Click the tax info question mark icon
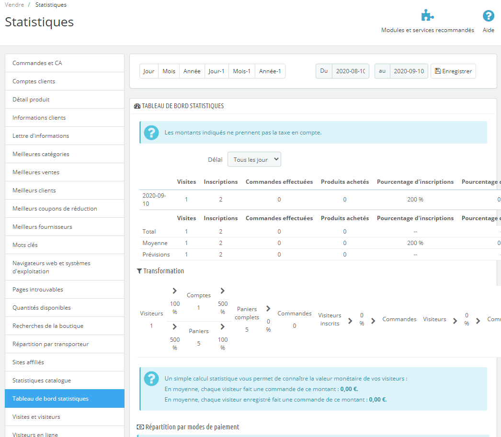The width and height of the screenshot is (501, 437). [151, 133]
